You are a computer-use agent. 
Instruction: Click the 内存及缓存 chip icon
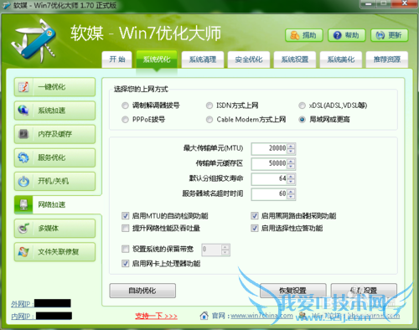(x=23, y=134)
